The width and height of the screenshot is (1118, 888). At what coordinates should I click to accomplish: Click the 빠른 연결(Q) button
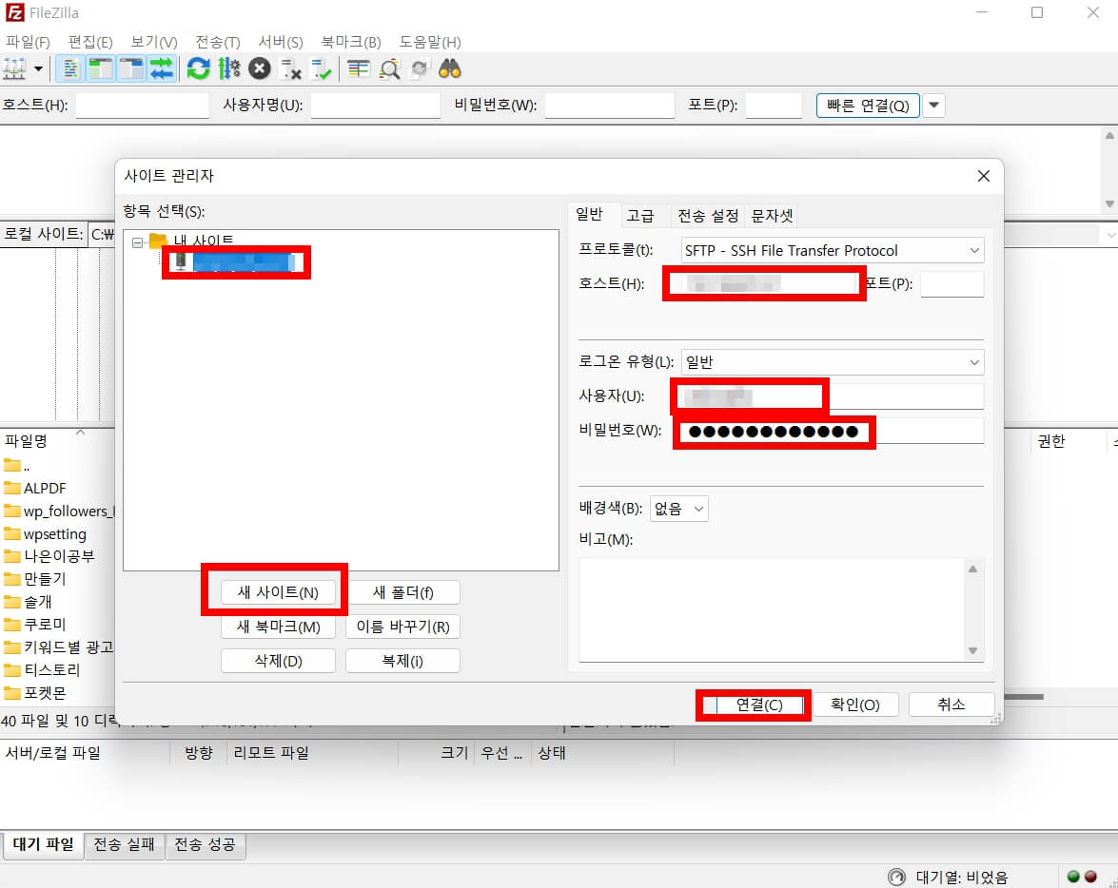868,106
